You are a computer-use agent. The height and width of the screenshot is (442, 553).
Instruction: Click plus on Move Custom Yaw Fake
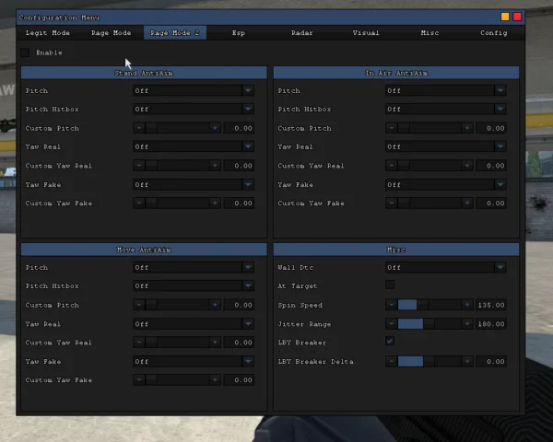[215, 380]
